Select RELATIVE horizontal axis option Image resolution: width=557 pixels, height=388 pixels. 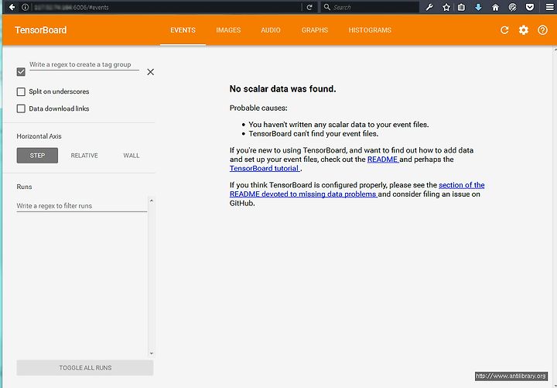coord(84,156)
